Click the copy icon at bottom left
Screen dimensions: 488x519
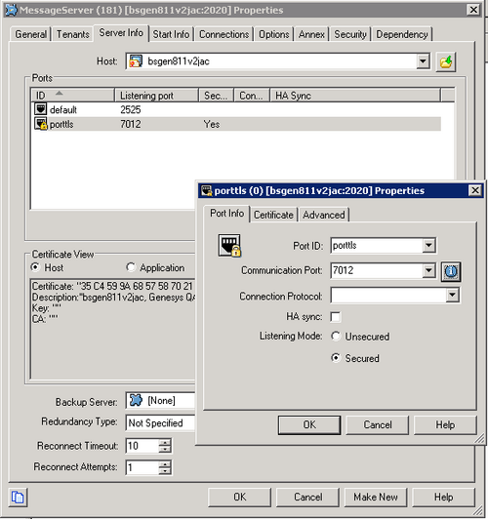click(18, 498)
